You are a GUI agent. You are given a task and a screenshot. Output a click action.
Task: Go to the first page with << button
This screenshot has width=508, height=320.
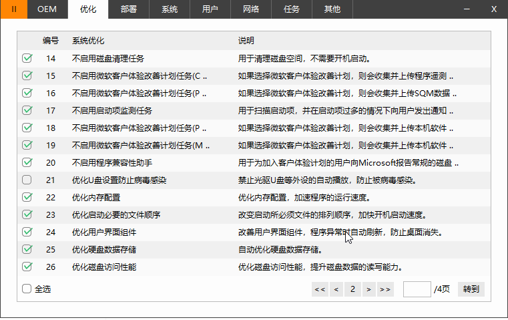click(x=319, y=289)
